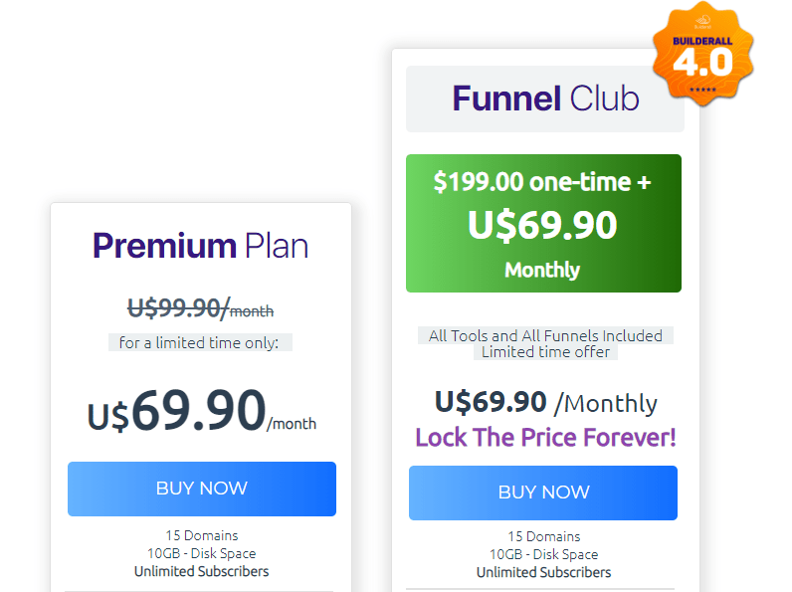The height and width of the screenshot is (592, 792).
Task: Select the green $199.00 one-time banner text
Action: (543, 182)
